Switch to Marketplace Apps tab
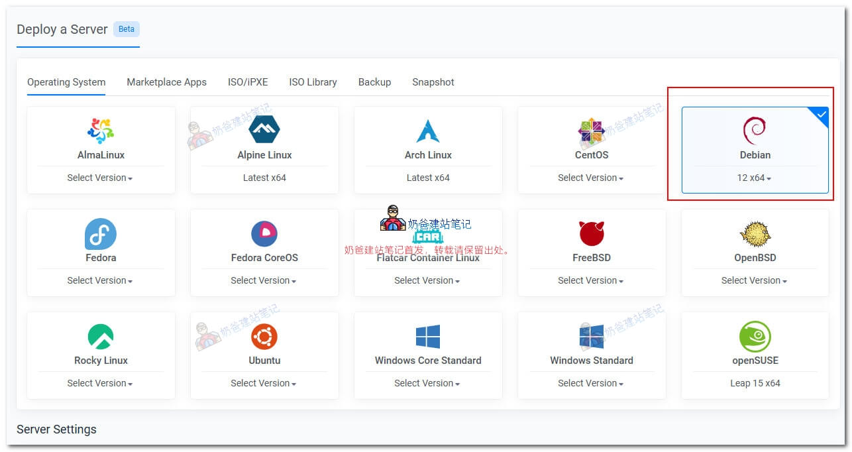The height and width of the screenshot is (452, 852). tap(166, 82)
